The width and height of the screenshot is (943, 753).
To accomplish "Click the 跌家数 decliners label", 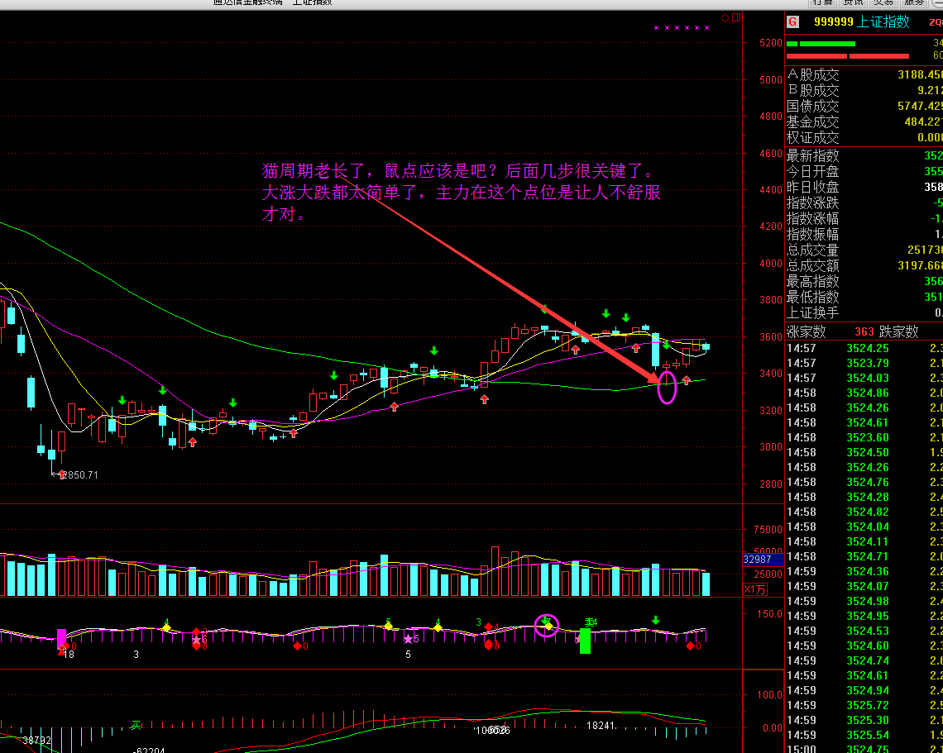I will pyautogui.click(x=898, y=331).
